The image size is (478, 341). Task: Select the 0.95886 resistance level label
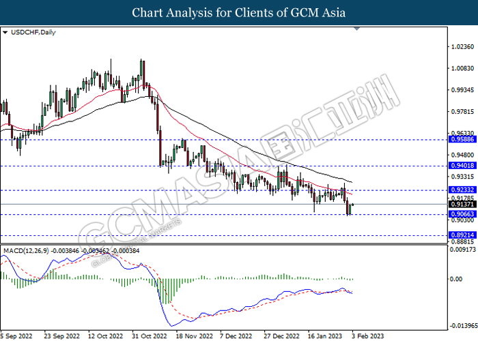462,139
